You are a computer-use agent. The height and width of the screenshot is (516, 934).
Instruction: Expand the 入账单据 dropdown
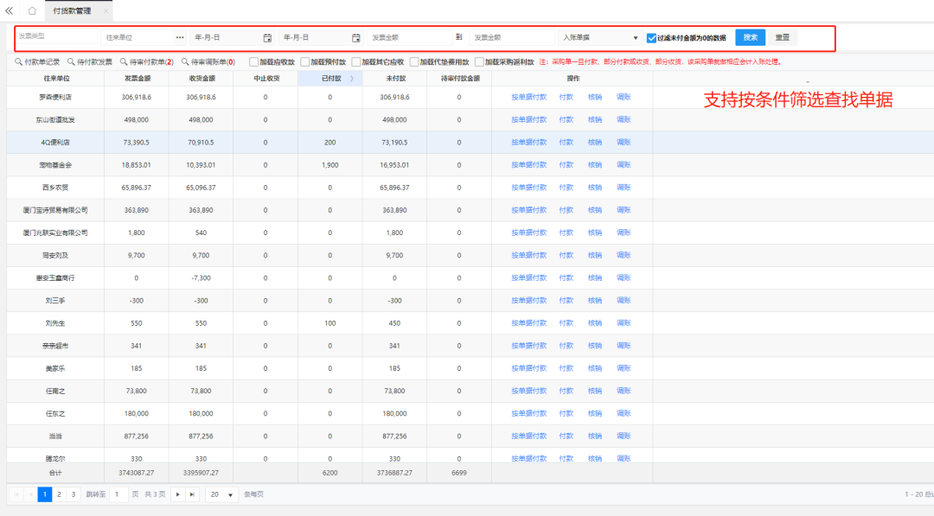point(636,38)
